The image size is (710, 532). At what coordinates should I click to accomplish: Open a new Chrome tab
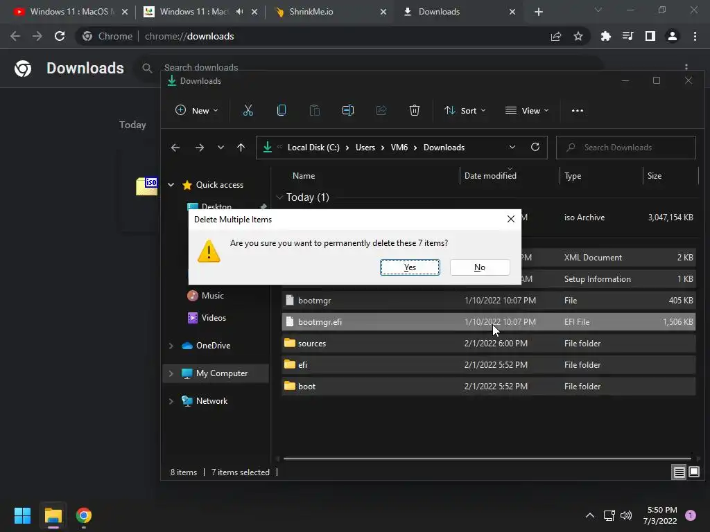538,12
